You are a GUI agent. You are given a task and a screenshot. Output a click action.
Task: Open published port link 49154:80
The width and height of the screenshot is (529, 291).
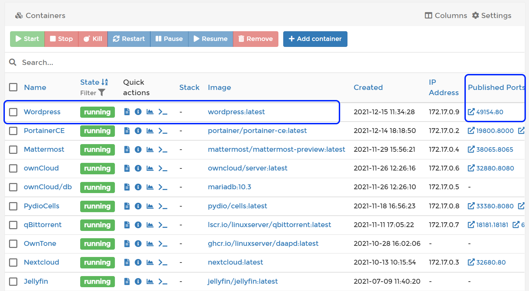coord(486,112)
